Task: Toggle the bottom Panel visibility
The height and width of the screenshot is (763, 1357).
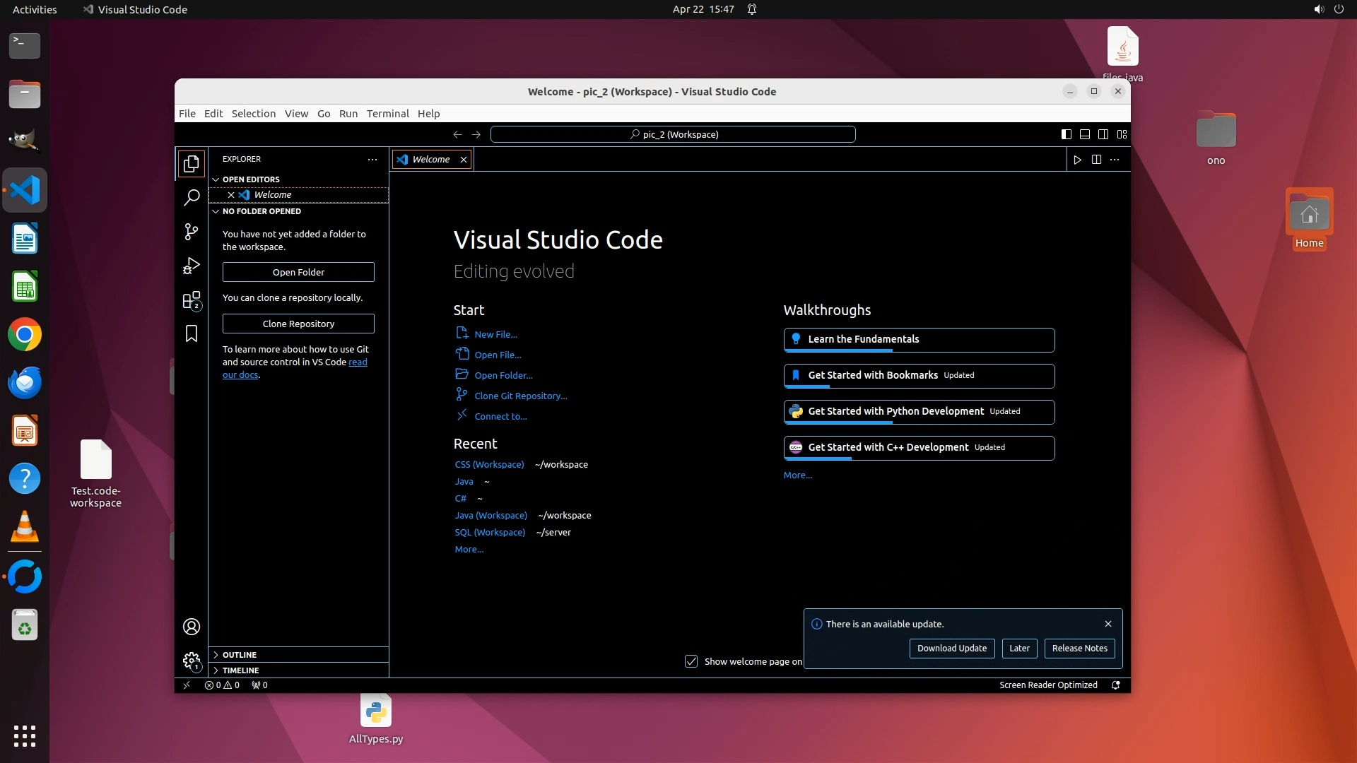Action: pyautogui.click(x=1085, y=134)
